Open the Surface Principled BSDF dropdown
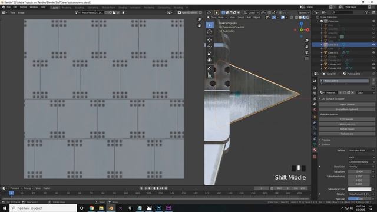The width and height of the screenshot is (377, 212). pyautogui.click(x=361, y=150)
